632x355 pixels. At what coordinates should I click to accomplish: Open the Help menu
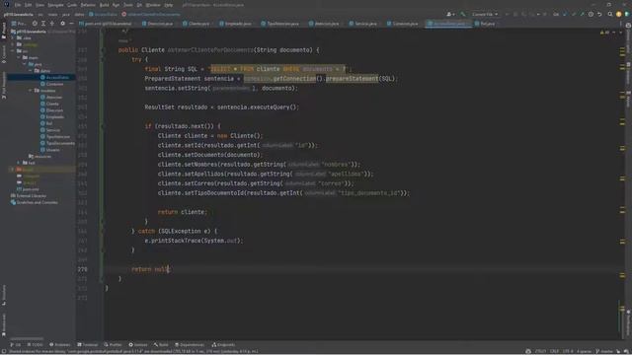(169, 5)
